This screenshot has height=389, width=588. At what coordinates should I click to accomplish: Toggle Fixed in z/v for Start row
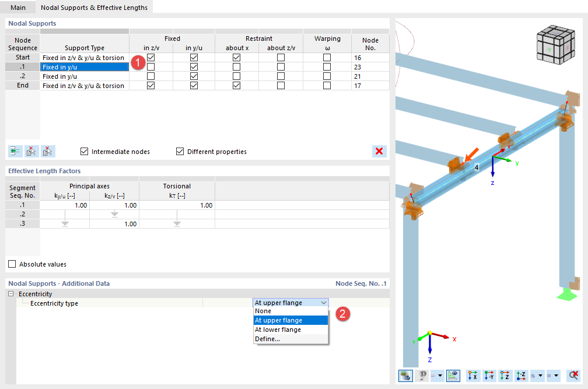150,58
